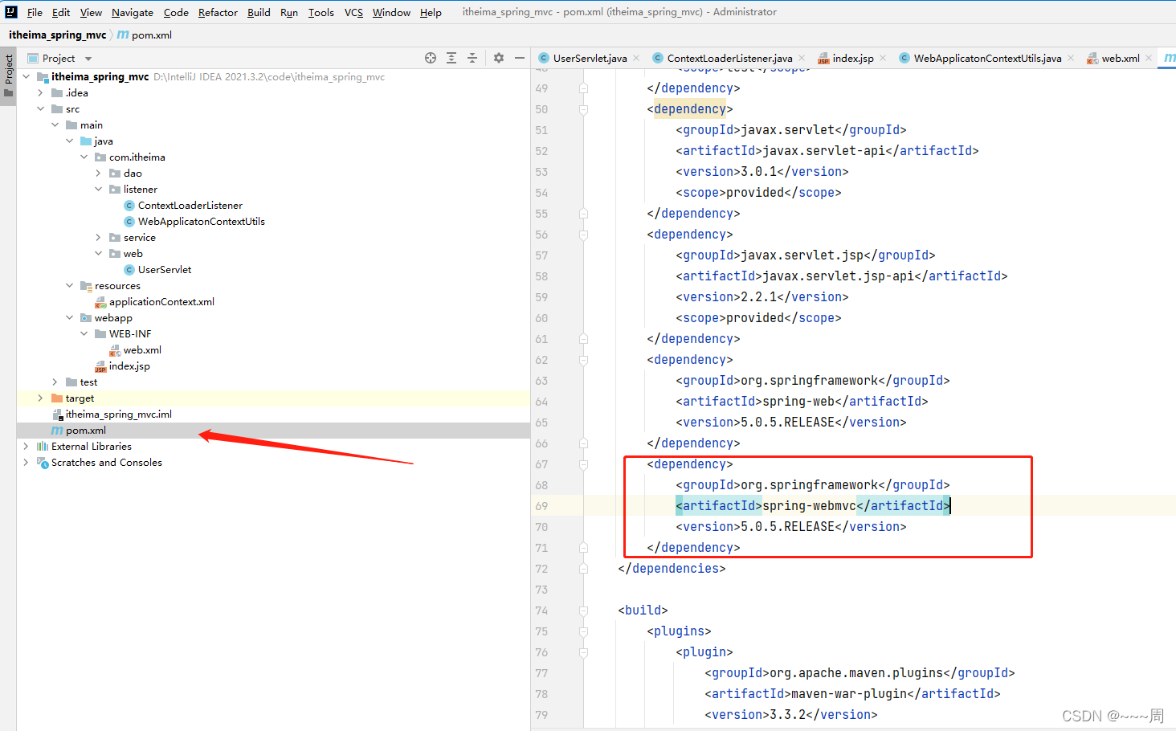Collapse the src folder

point(40,109)
